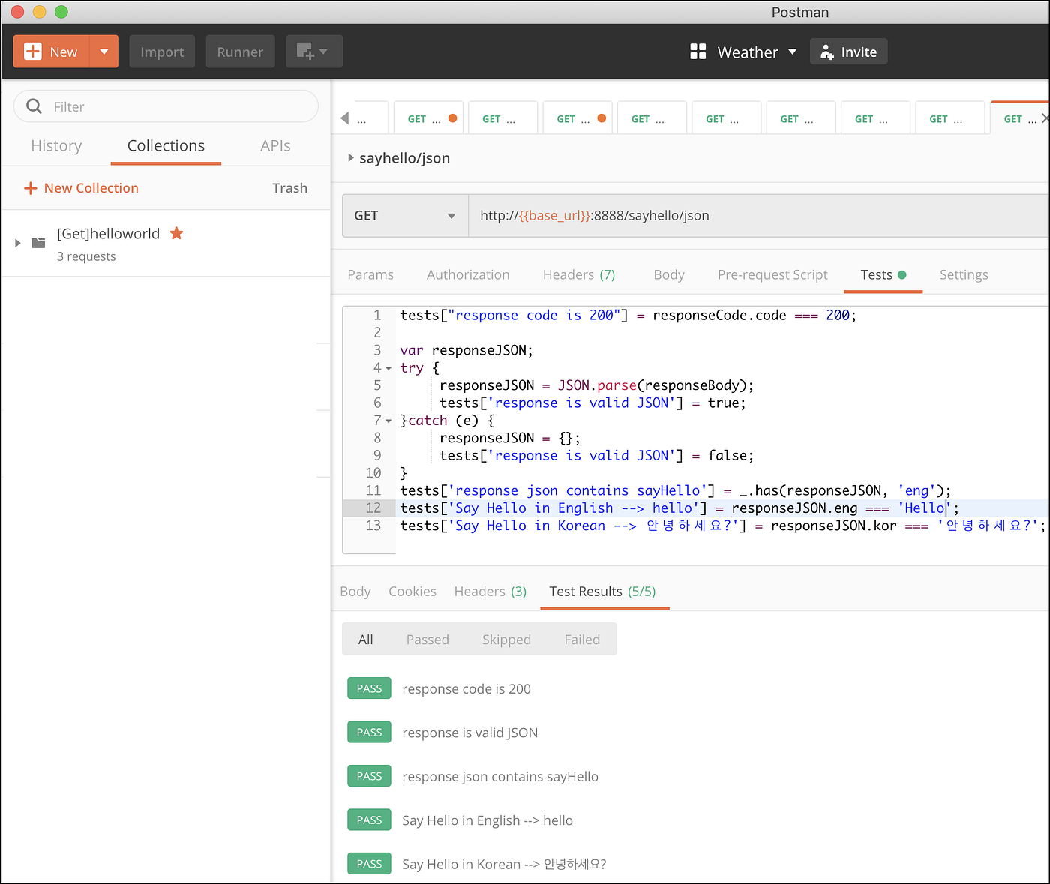Open the Runner
Screen dimensions: 1050x884
point(240,52)
